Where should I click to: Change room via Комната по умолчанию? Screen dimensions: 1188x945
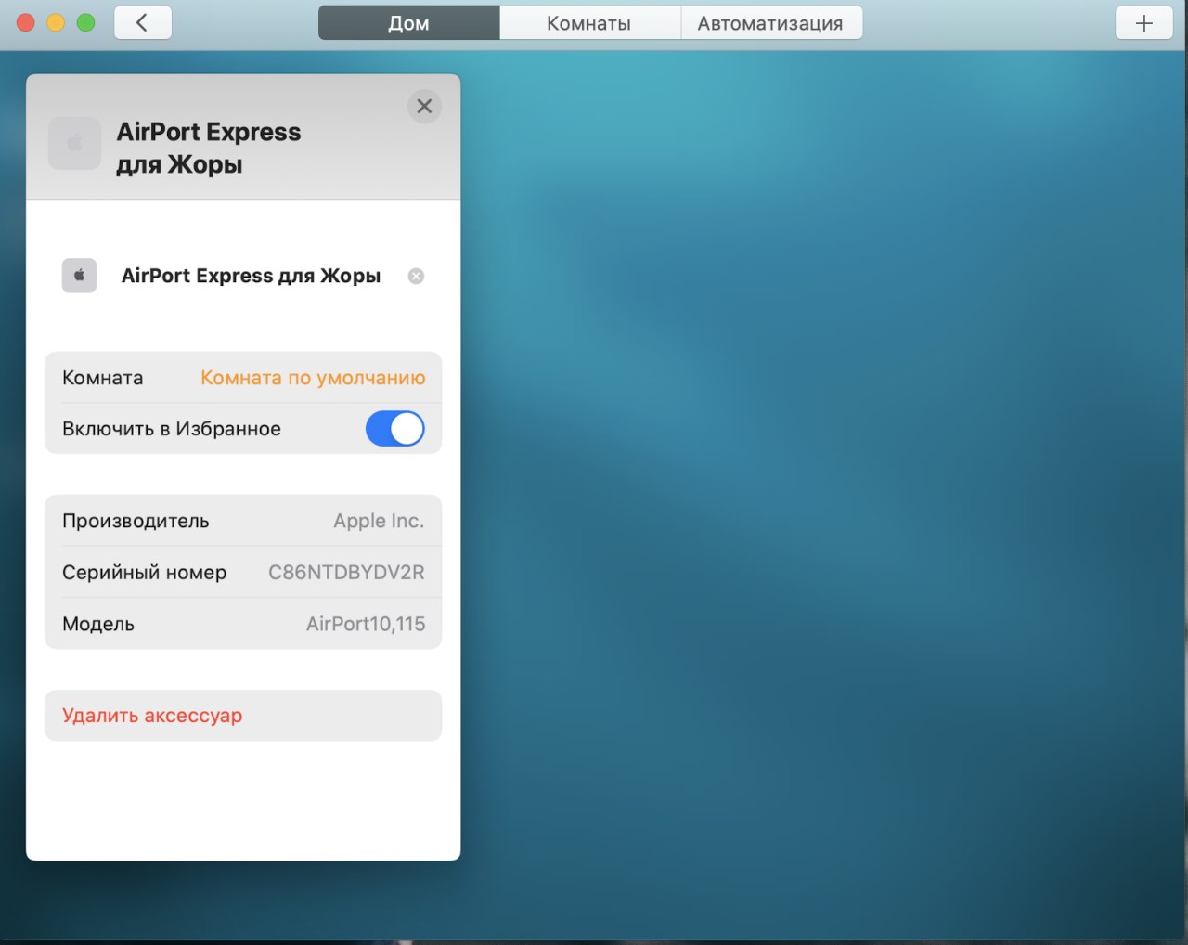pyautogui.click(x=313, y=378)
